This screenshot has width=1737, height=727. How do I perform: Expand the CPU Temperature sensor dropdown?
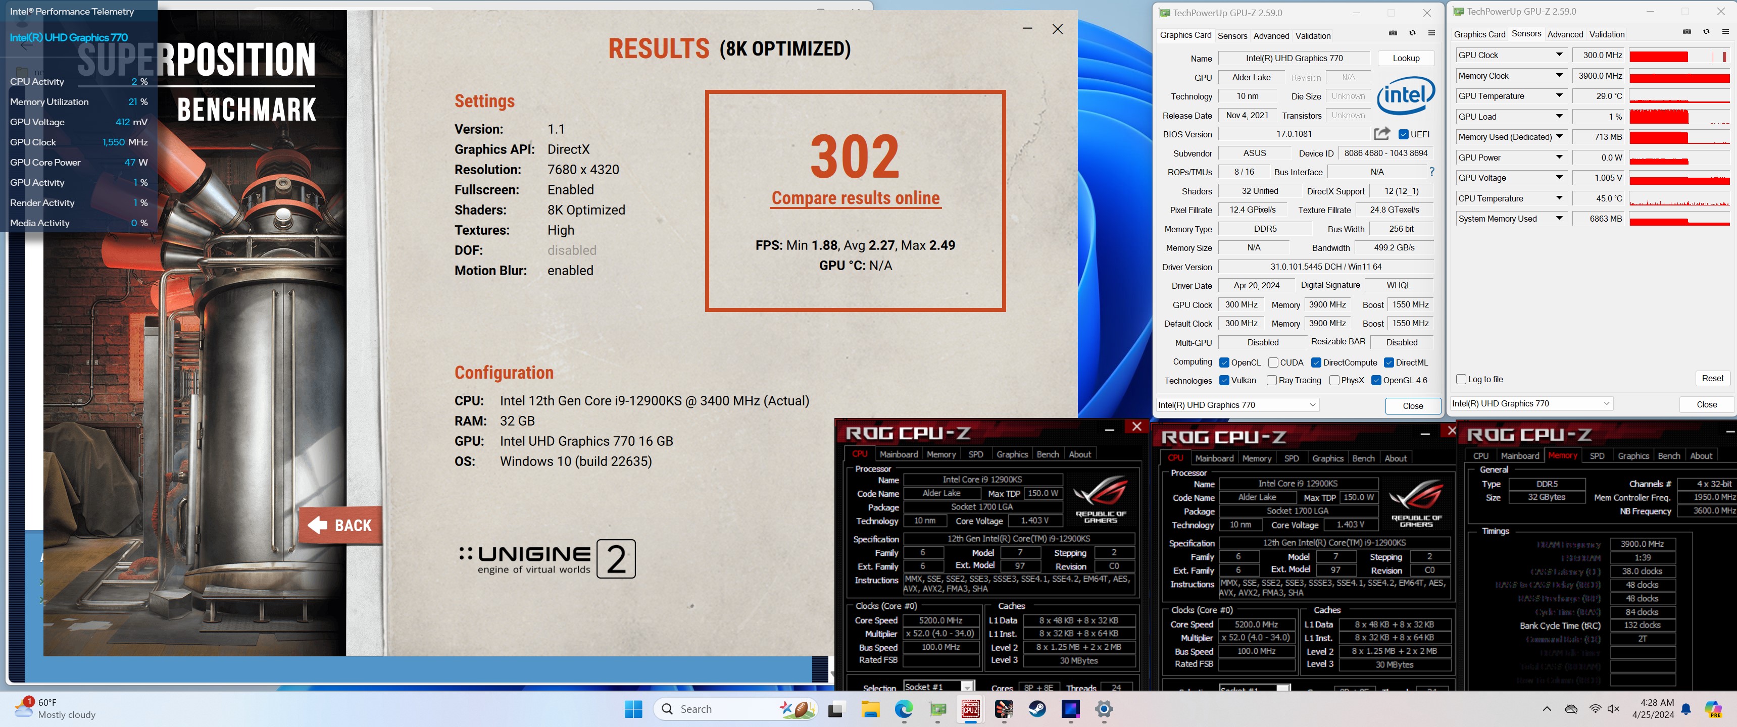tap(1559, 198)
